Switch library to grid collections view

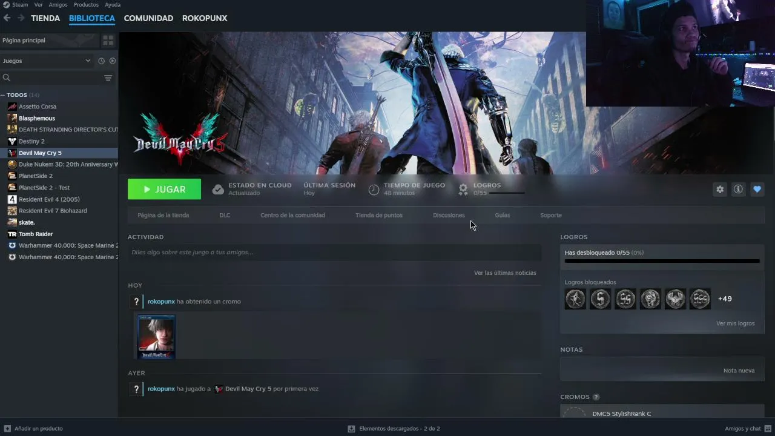pyautogui.click(x=108, y=41)
